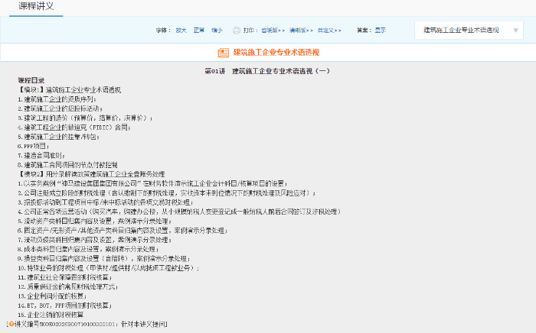
Task: Click the orange question icon beside 讲义编号
Action: click(10, 324)
